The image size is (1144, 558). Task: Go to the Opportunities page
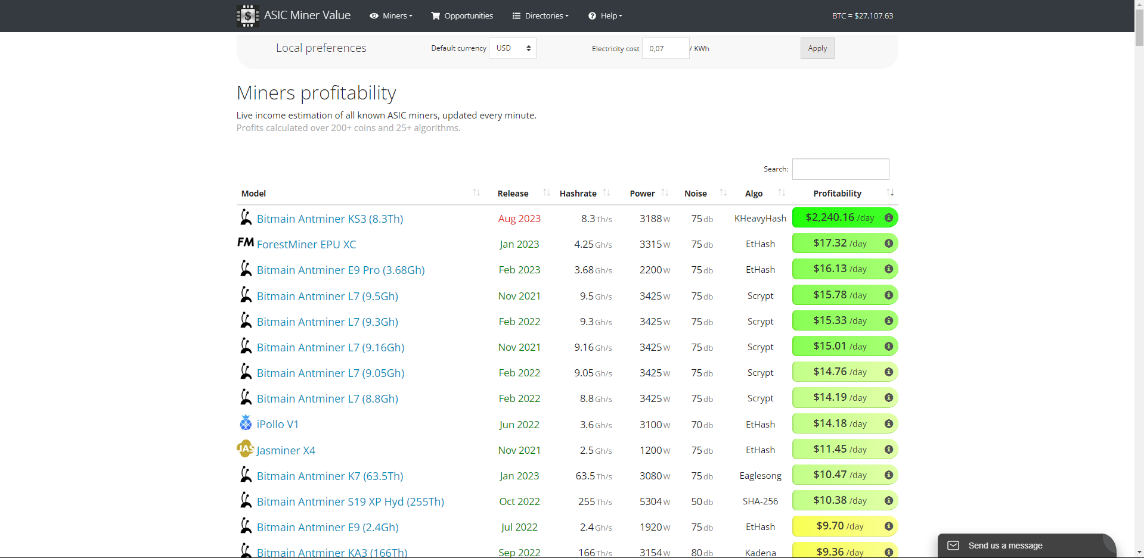pos(462,16)
